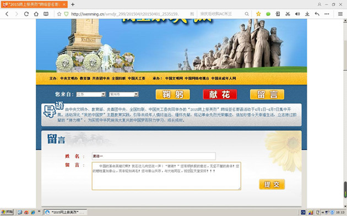This screenshot has height=216, width=347.
Task: Click the yellow 留言 button
Action: coord(267,95)
